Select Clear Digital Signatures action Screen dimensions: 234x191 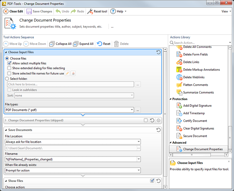coord(199,128)
